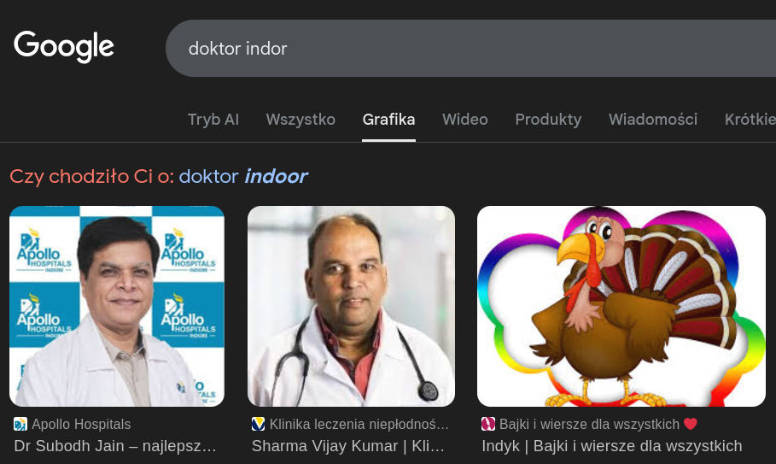Follow the suggested doktor indoor link
This screenshot has height=464, width=776.
(243, 176)
